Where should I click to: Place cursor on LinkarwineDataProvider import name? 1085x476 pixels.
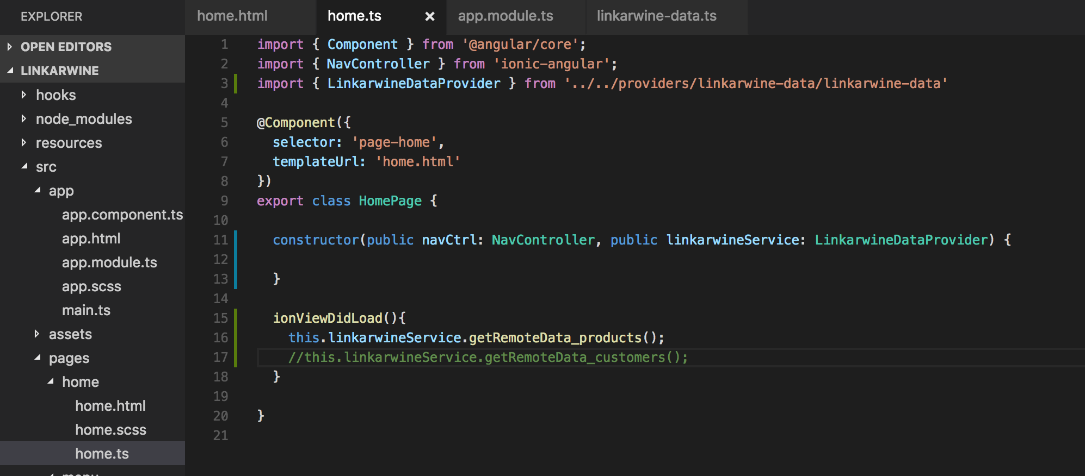[x=414, y=84]
